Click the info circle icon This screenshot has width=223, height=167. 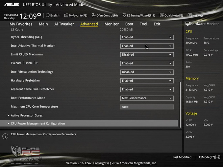pos(5,136)
